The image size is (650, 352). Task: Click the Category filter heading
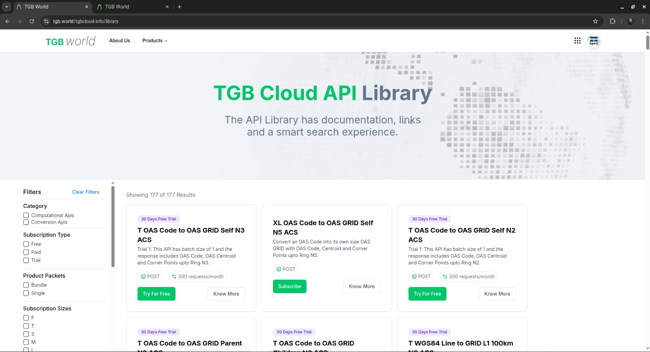coord(35,206)
